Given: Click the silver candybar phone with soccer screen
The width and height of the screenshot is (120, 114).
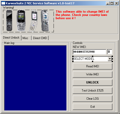Looking at the screenshot, I should tap(21, 21).
